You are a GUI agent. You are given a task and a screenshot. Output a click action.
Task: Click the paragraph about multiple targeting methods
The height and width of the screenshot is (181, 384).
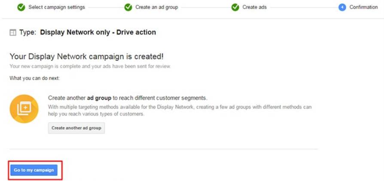pyautogui.click(x=180, y=111)
